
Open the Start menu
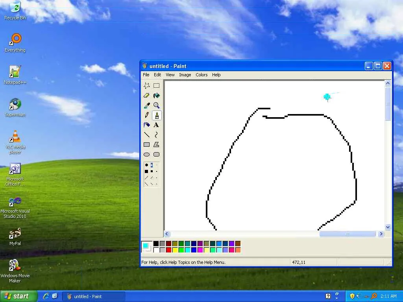click(18, 296)
